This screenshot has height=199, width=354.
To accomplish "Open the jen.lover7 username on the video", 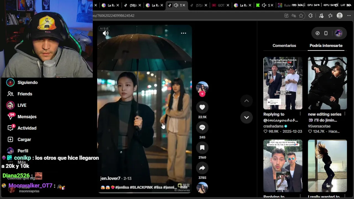I will [110, 179].
